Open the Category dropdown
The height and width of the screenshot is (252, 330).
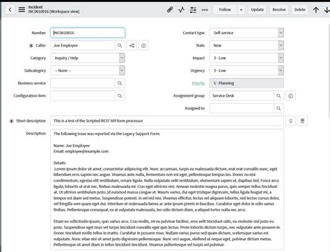88,58
